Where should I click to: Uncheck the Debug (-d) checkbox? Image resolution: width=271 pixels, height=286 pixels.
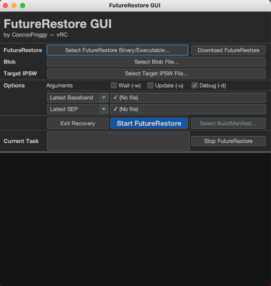click(x=195, y=85)
